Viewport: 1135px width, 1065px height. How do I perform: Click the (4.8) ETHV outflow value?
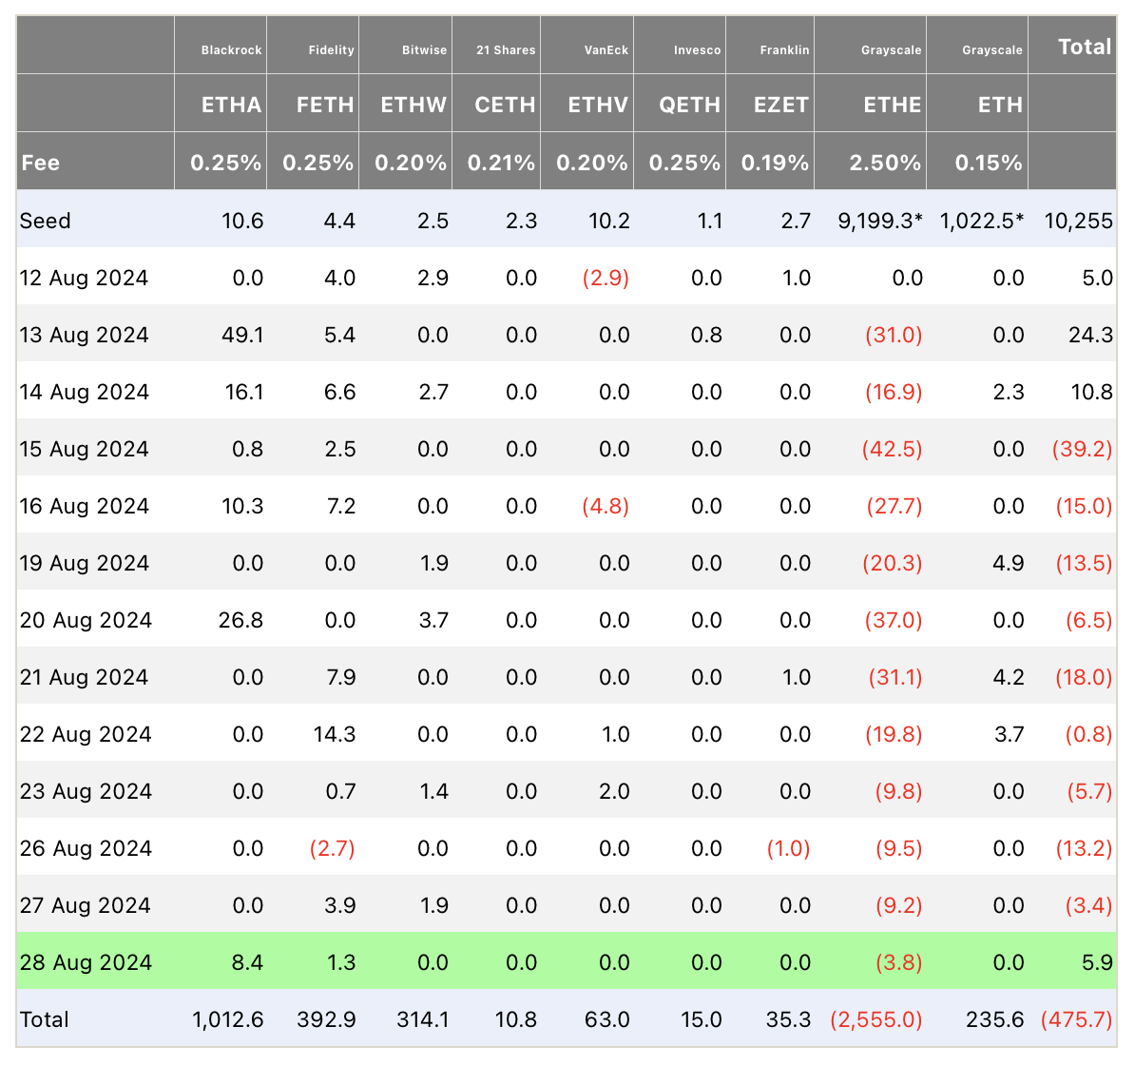click(x=606, y=506)
